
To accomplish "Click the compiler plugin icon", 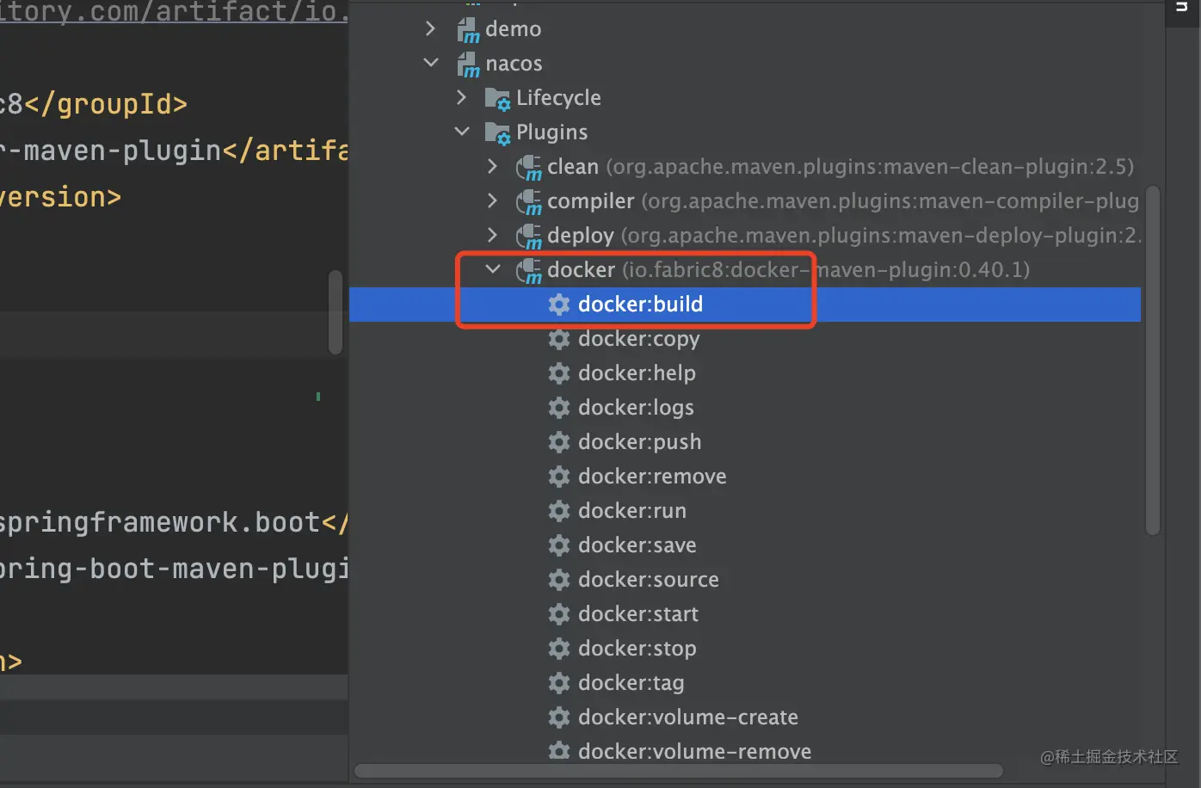I will (528, 202).
